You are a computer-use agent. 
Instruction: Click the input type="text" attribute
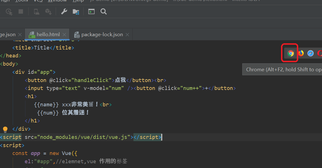click(63, 88)
